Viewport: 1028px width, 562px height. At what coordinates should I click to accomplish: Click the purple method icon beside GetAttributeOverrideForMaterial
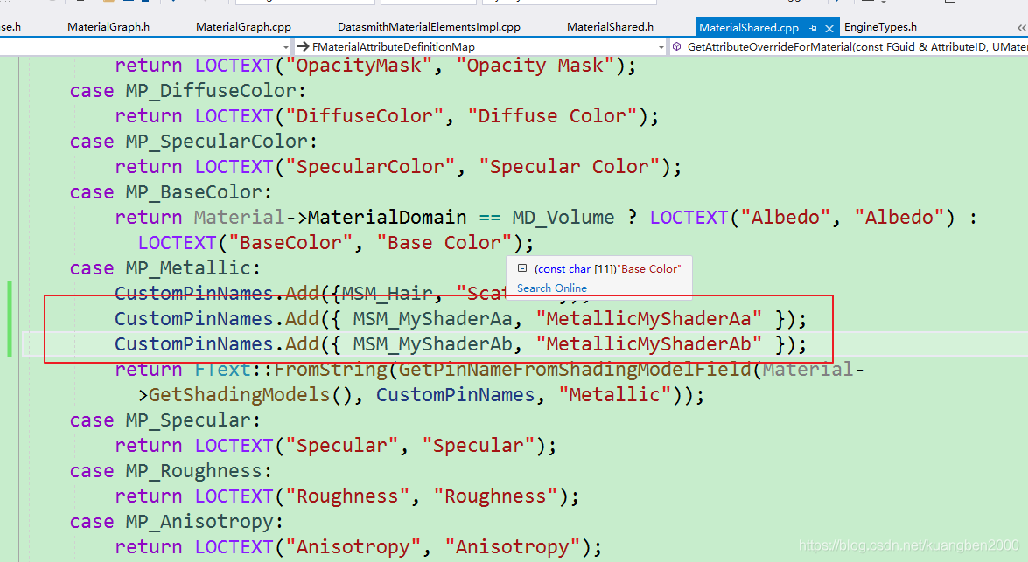tap(675, 46)
